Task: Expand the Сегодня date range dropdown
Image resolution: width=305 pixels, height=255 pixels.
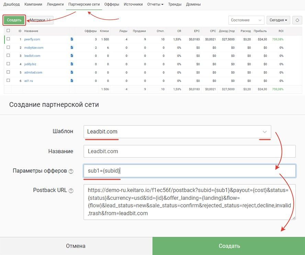Action: pos(278,20)
